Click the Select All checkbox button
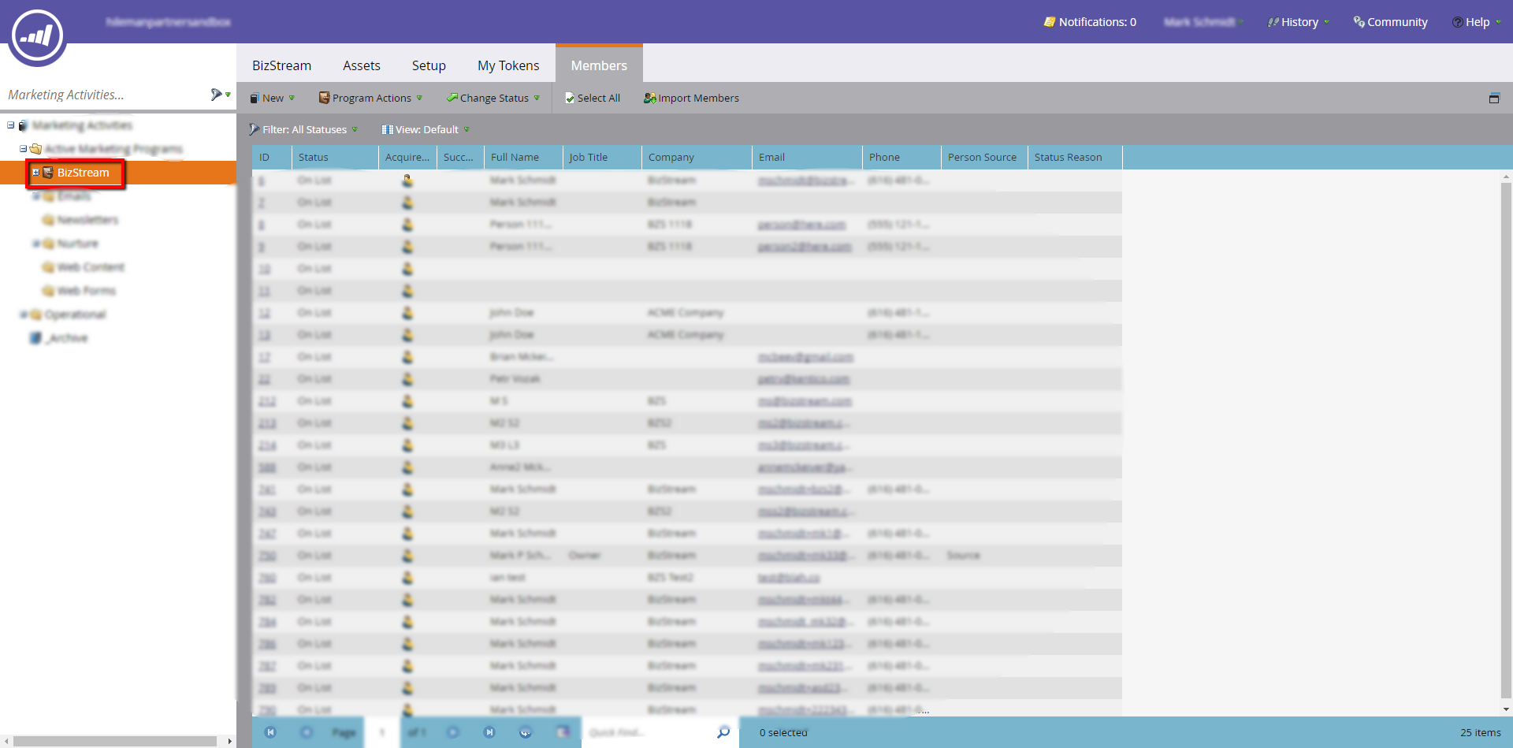 pos(593,98)
